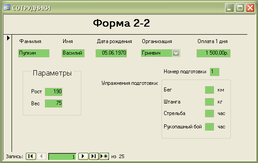Click the Дата рождения label
The image size is (258, 163).
[114, 41]
